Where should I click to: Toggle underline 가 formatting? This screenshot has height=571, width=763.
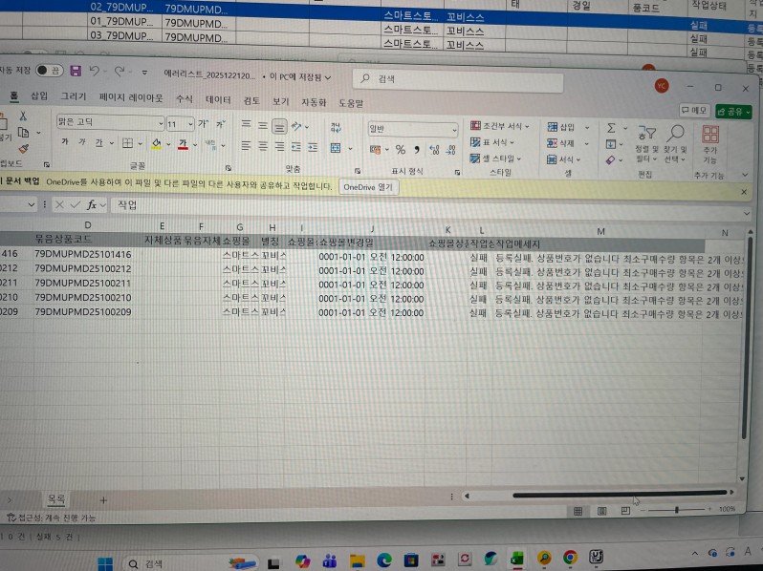point(98,143)
